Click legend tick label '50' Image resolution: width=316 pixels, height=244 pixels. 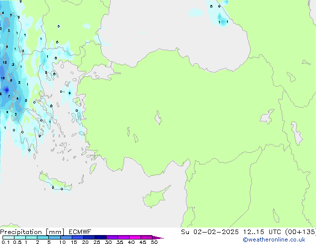[154, 242]
